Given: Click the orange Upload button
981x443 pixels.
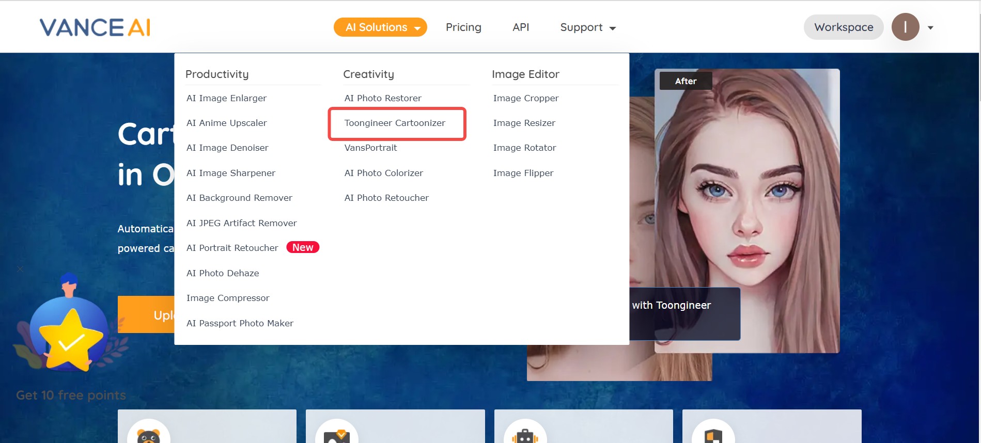Looking at the screenshot, I should (x=146, y=314).
